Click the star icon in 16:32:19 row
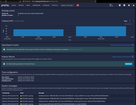136x105 pixels. point(21,98)
